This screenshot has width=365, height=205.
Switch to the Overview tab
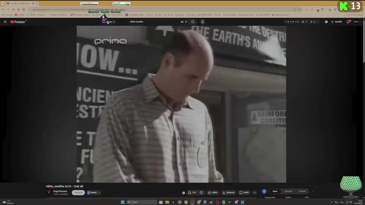289,191
